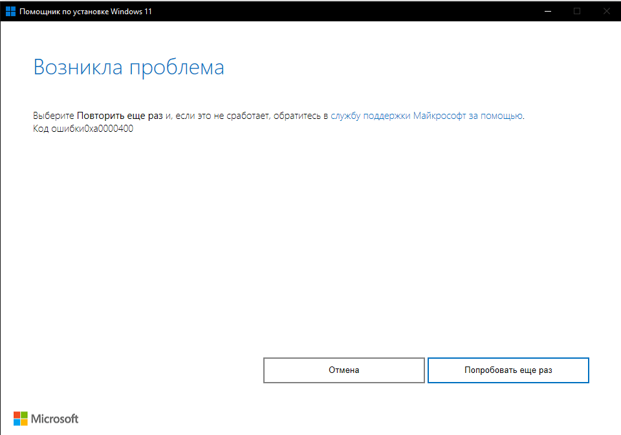Click the heading Возникла проблема
The image size is (621, 435).
(129, 67)
